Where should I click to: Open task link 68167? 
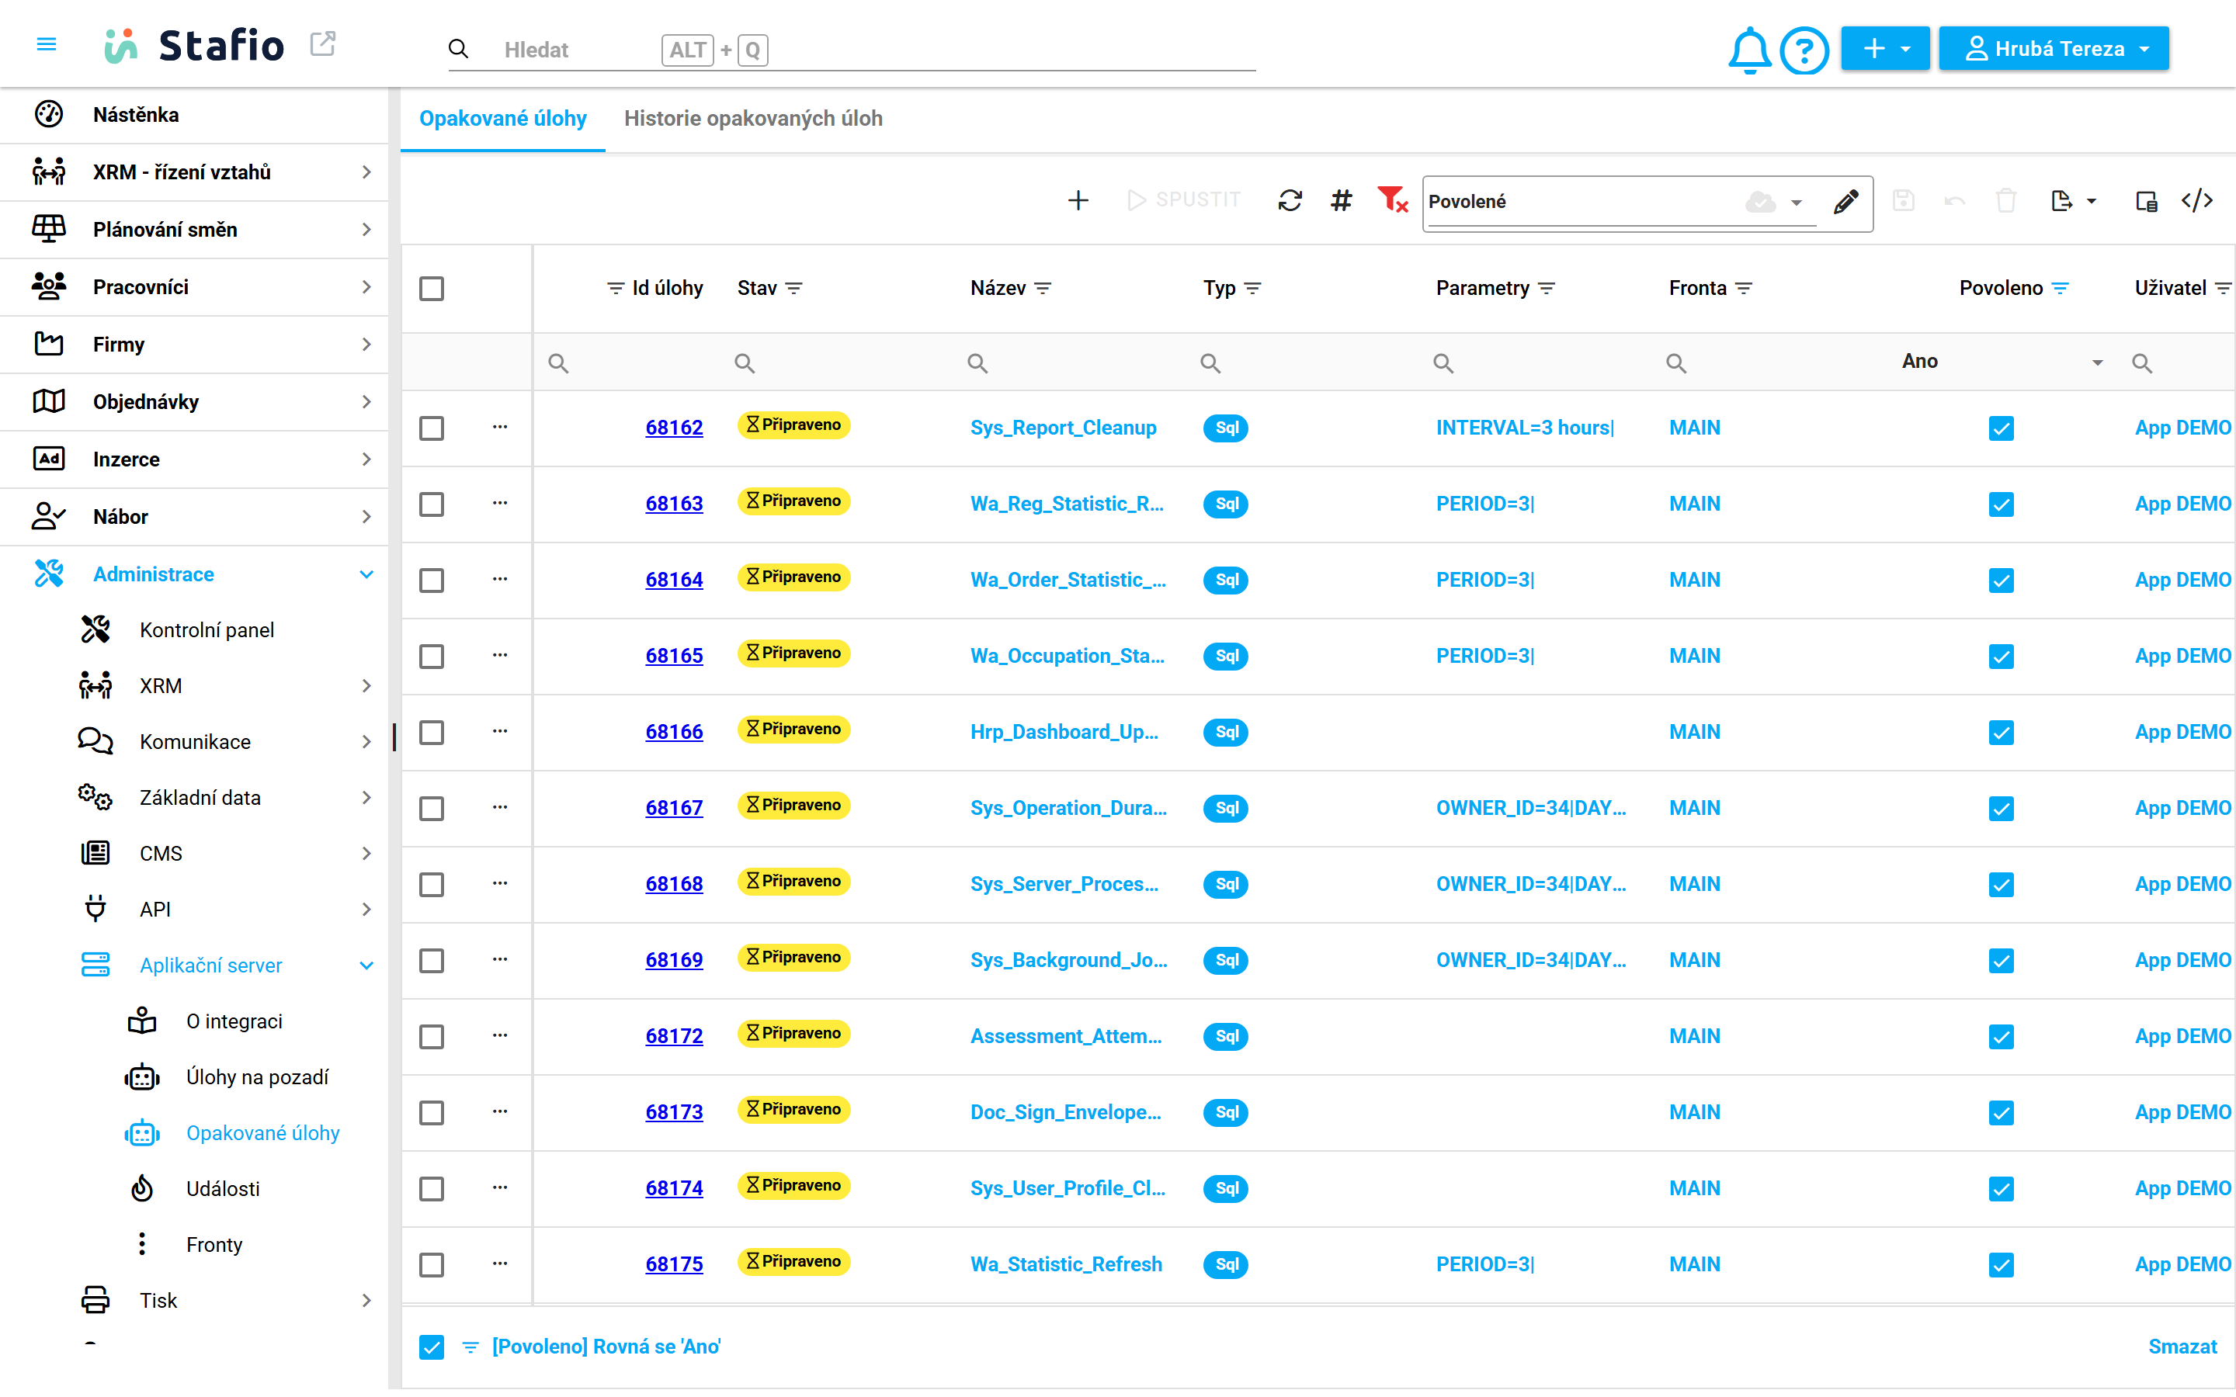[x=674, y=809]
